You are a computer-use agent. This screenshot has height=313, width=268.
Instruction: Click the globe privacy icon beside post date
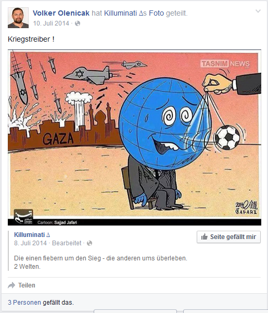[78, 23]
